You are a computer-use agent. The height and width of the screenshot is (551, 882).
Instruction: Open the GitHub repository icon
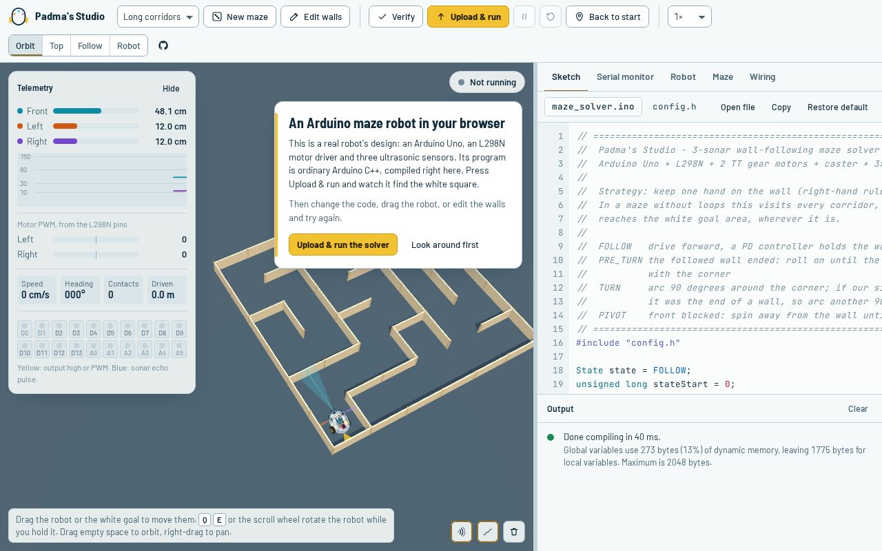(x=163, y=45)
